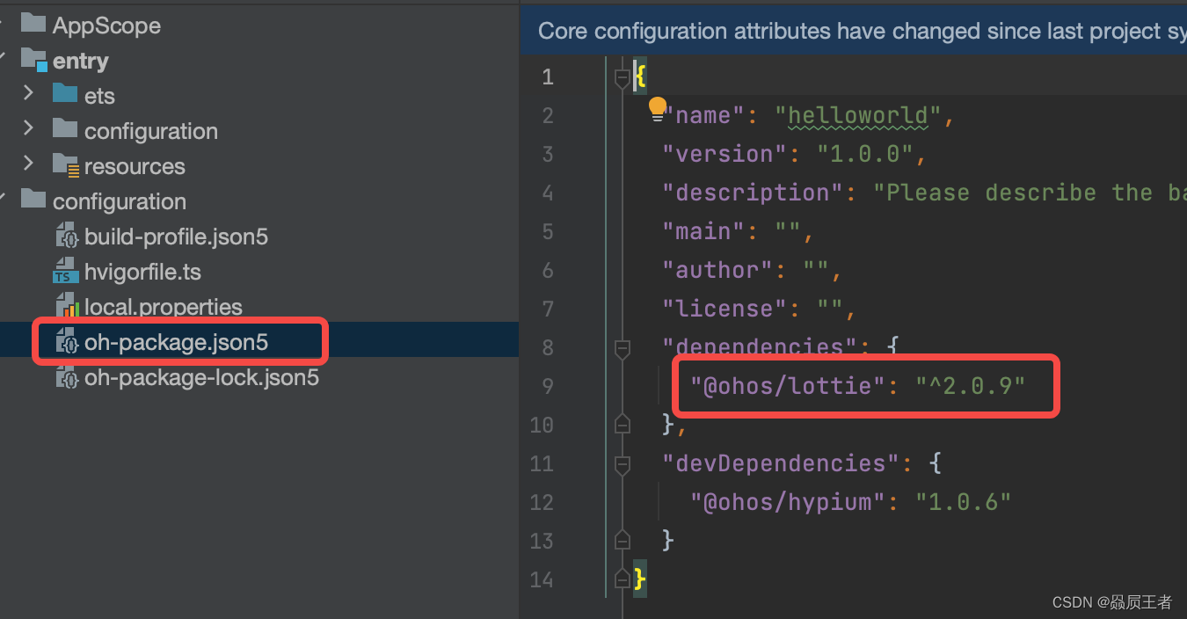Screen dimensions: 1187x619
Task: Click the closing fold marker on line 14
Action: (x=623, y=579)
